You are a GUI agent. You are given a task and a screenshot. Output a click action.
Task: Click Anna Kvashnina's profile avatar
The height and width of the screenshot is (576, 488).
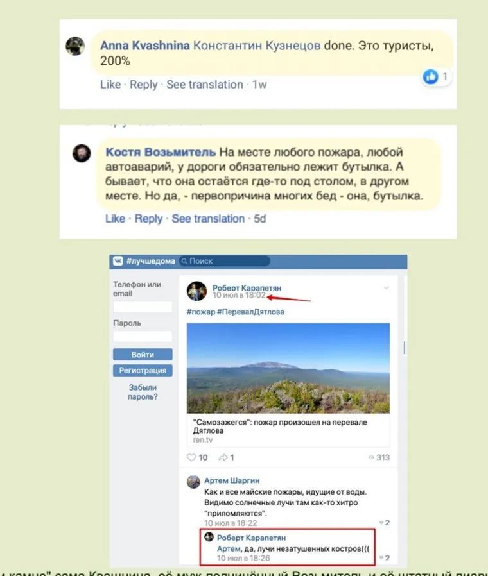coord(75,46)
